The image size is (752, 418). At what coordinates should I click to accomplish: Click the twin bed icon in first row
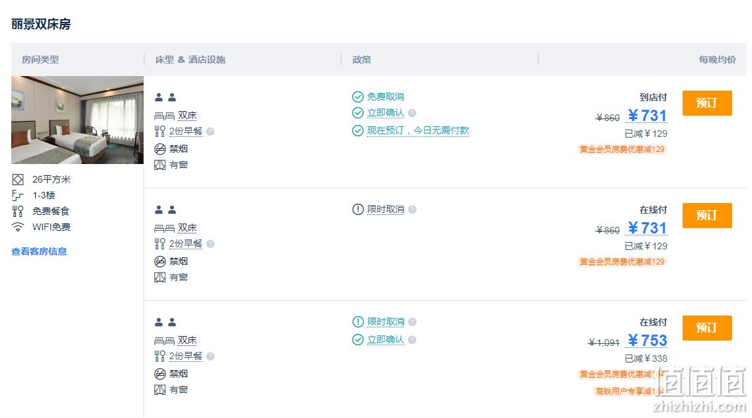[165, 116]
